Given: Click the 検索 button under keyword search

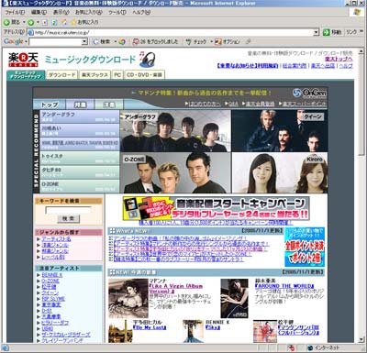Looking at the screenshot, I should [x=68, y=218].
